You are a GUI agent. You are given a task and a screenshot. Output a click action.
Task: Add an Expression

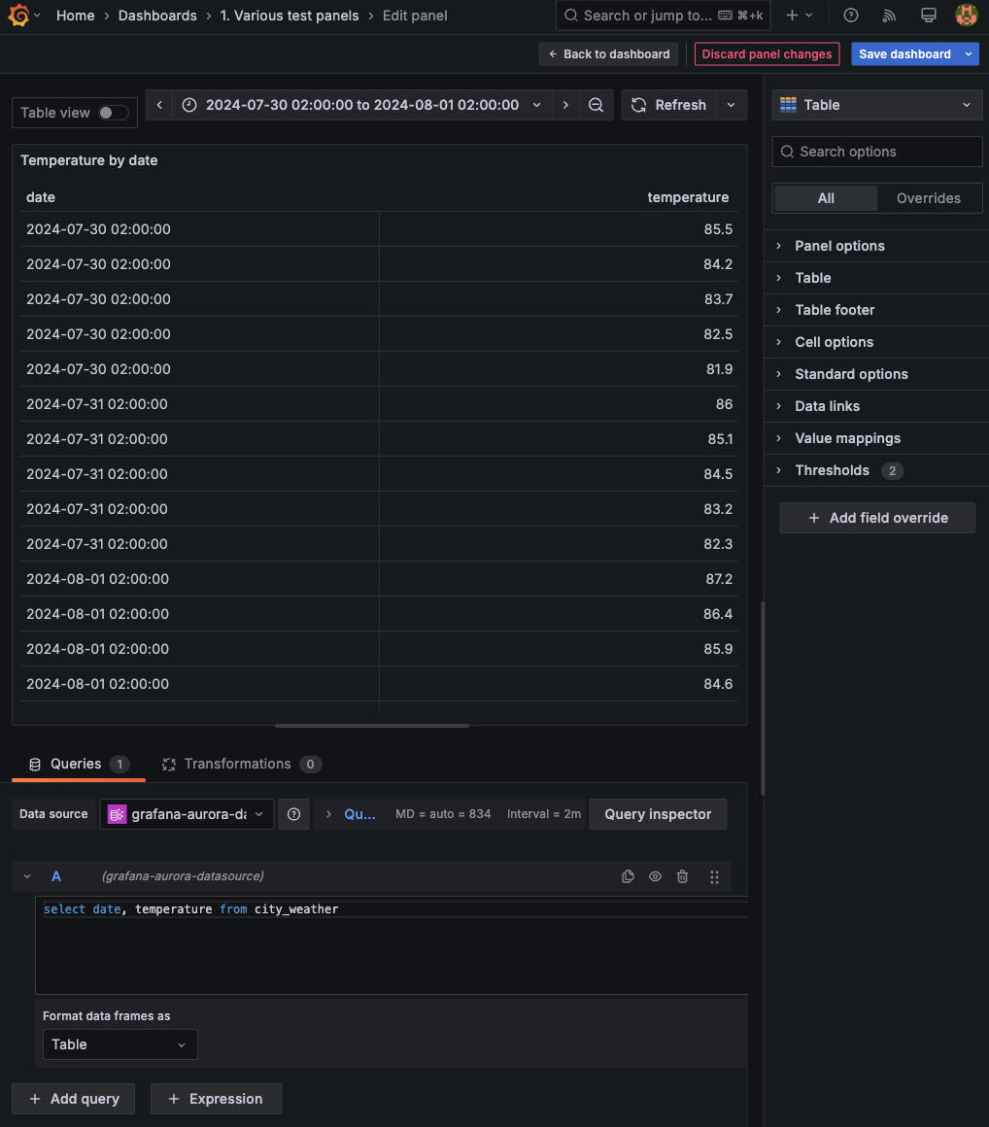click(x=216, y=1099)
